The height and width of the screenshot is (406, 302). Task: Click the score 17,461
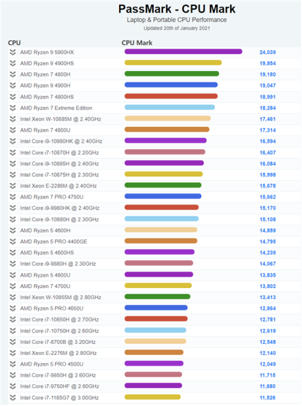coord(267,119)
